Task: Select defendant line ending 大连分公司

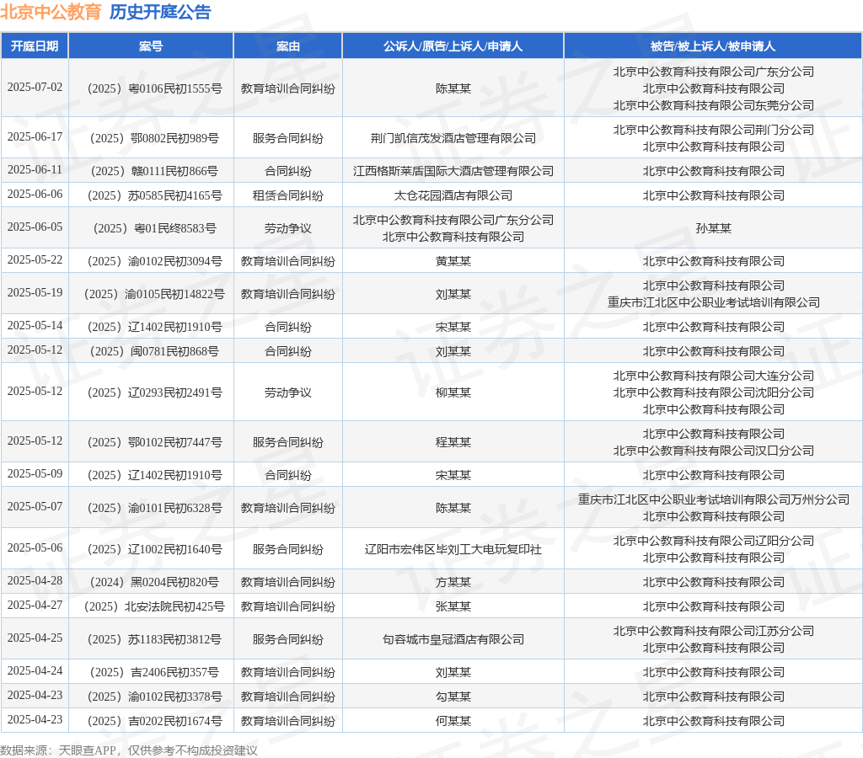Action: (x=713, y=376)
